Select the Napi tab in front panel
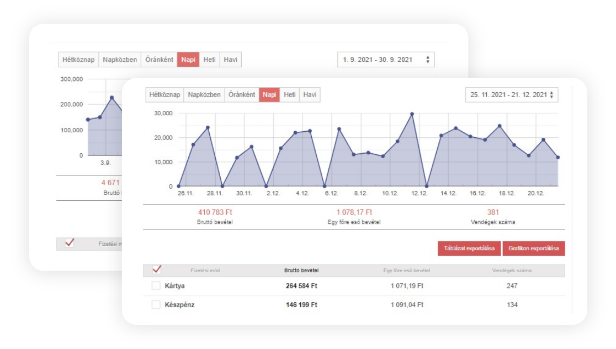616x349 pixels. (269, 95)
